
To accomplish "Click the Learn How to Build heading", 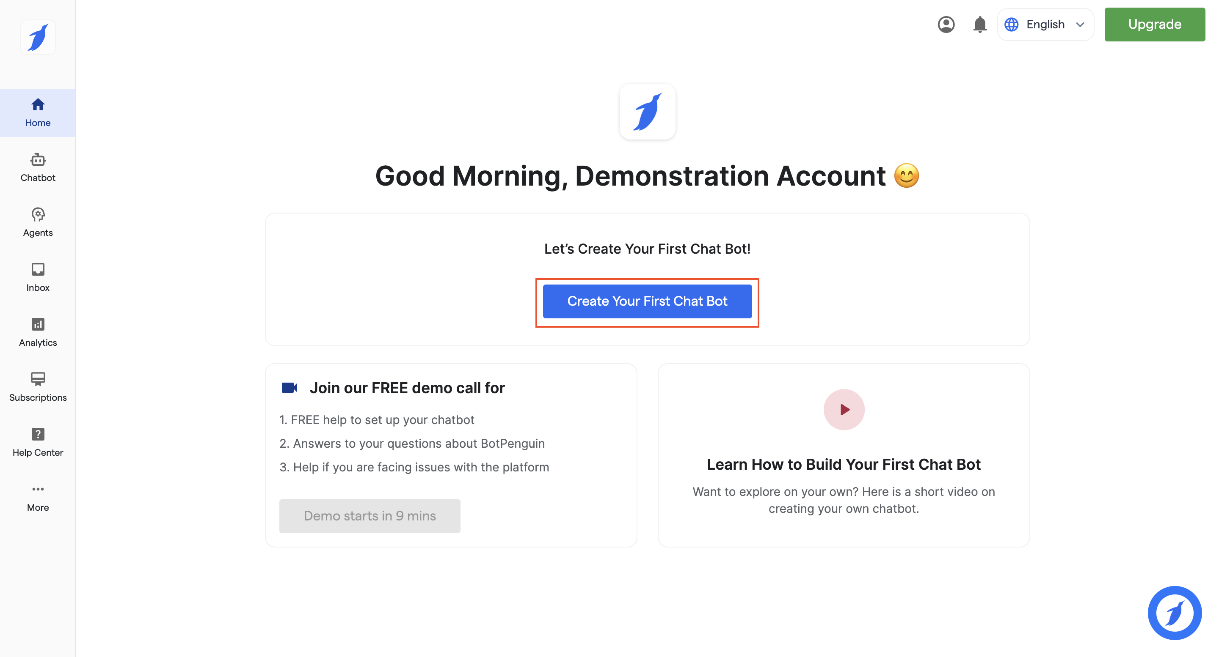I will [843, 464].
